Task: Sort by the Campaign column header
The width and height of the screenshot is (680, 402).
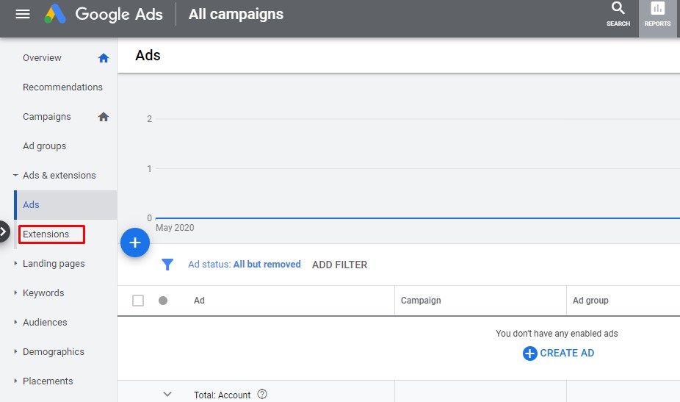Action: click(421, 301)
